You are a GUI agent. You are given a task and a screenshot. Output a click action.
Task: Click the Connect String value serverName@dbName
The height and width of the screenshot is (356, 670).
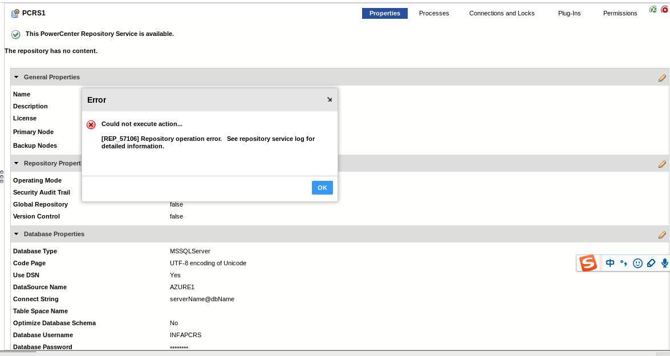(202, 299)
